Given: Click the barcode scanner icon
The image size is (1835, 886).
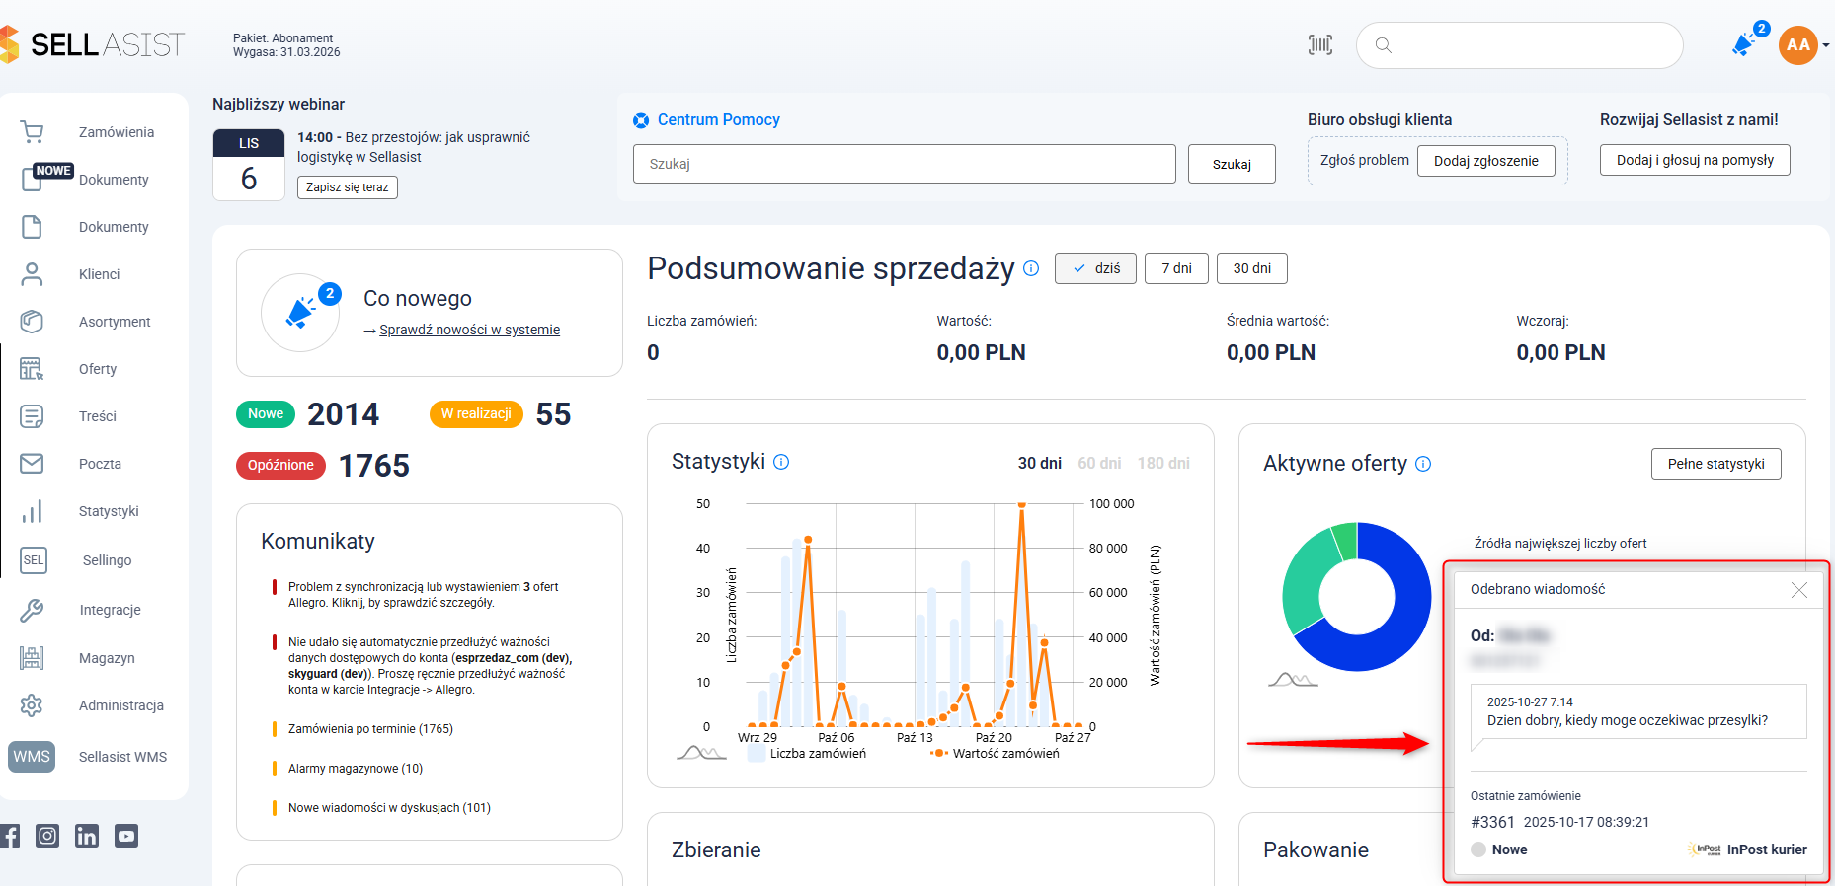Looking at the screenshot, I should (1320, 44).
